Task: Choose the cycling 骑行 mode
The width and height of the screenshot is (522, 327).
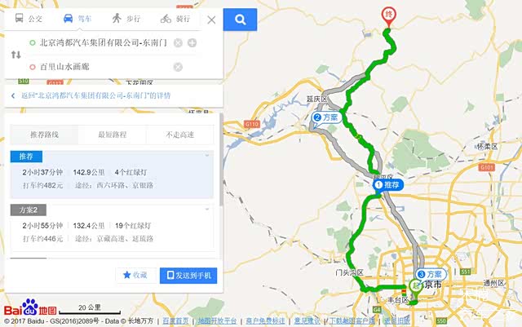Action: click(x=175, y=19)
